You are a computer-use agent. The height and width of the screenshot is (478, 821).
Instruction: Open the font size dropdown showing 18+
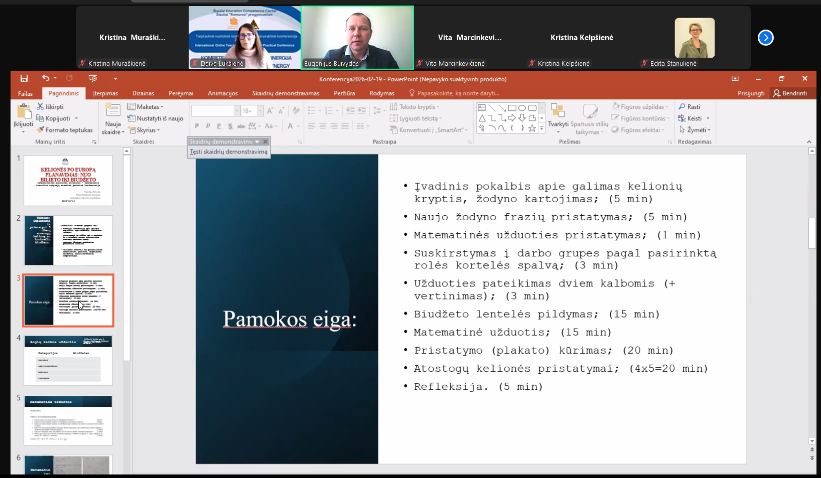coord(260,110)
